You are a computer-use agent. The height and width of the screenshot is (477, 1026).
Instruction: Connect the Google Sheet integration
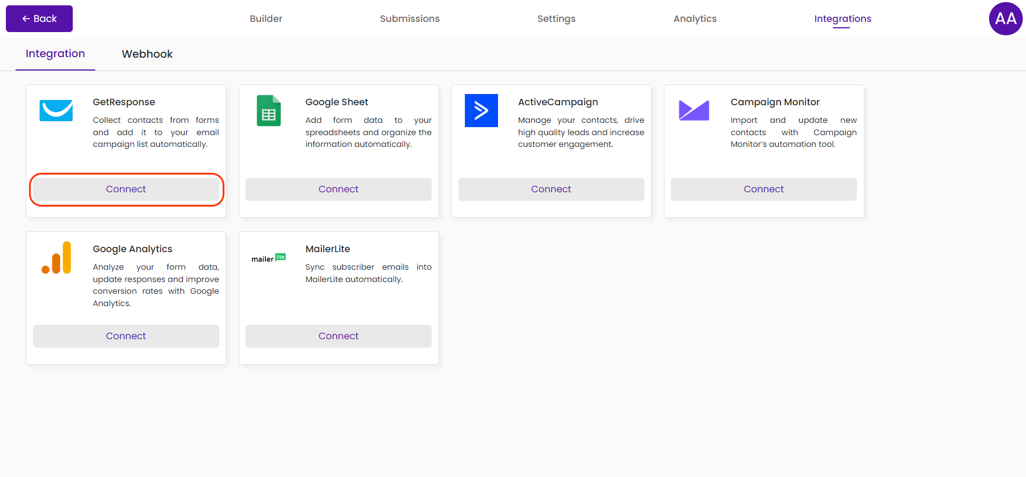point(339,189)
